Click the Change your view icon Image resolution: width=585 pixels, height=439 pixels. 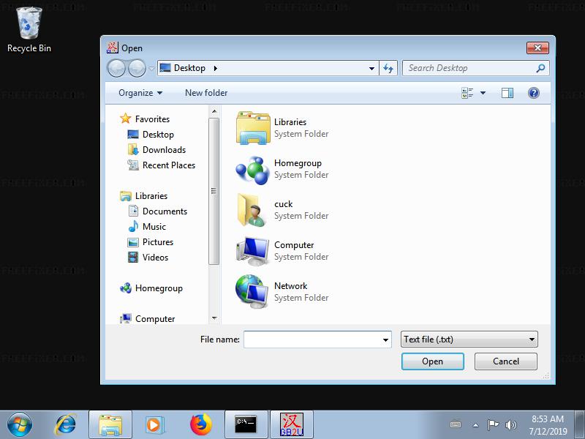[467, 93]
